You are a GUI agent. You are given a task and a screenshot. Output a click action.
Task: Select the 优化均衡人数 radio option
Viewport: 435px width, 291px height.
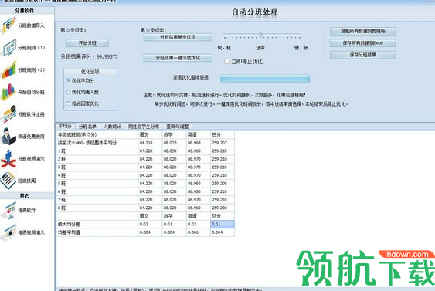click(68, 92)
